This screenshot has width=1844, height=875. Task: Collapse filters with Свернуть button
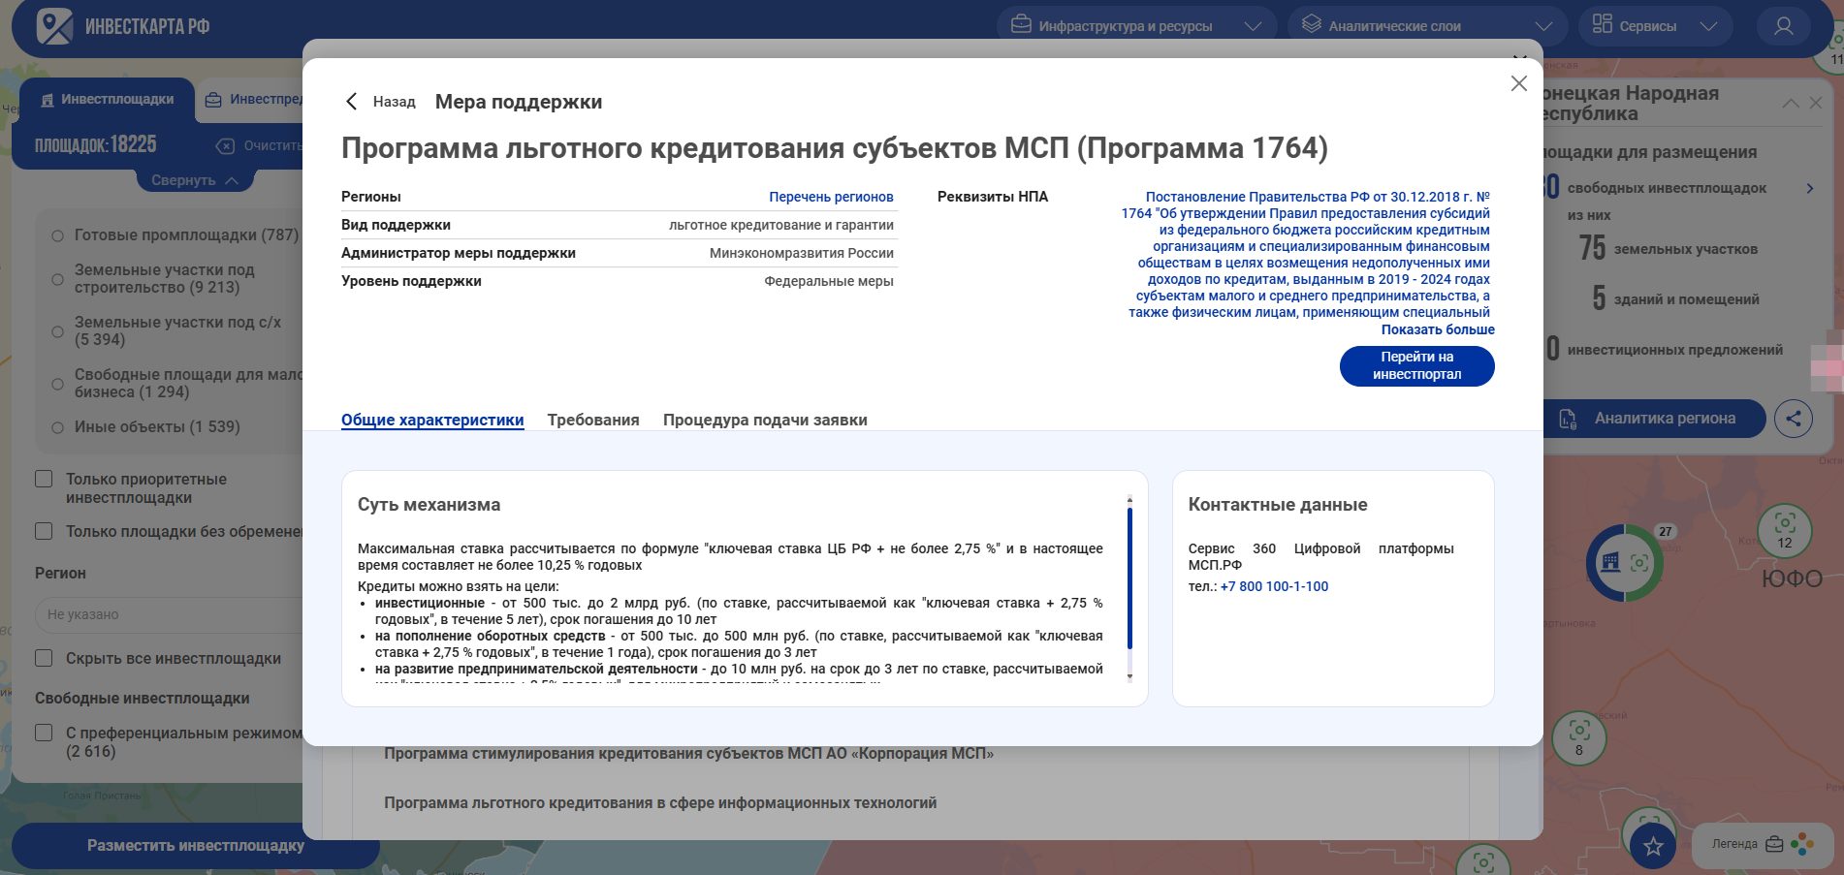point(194,180)
